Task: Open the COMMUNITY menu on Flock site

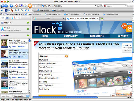Action: 71,36
